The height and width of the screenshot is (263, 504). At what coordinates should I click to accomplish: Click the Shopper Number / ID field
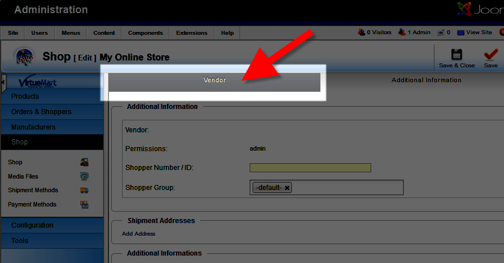coord(310,168)
